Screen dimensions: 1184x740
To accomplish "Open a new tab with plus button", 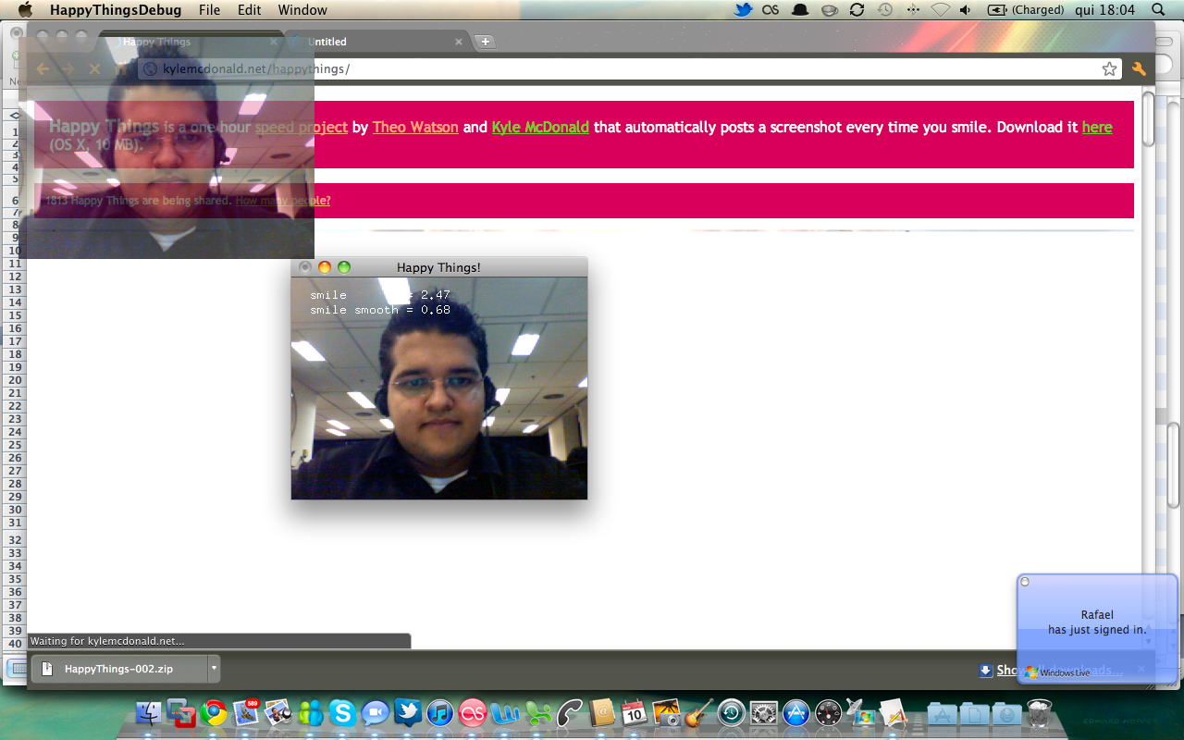I will click(x=486, y=42).
